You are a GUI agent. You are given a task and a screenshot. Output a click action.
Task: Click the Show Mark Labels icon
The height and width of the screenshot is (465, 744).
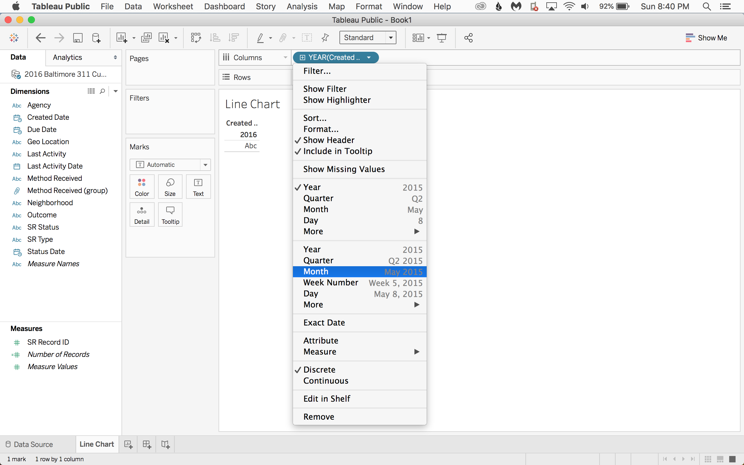coord(307,38)
